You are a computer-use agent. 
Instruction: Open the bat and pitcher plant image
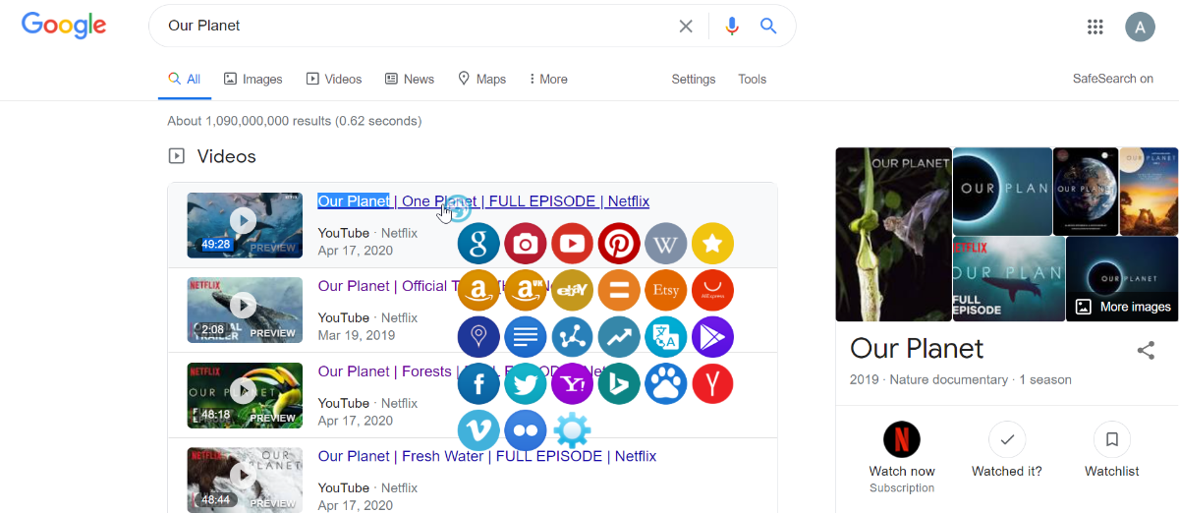[x=893, y=234]
